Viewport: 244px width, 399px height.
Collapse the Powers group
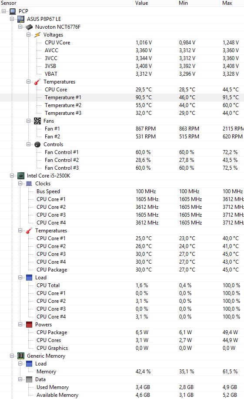(x=20, y=325)
